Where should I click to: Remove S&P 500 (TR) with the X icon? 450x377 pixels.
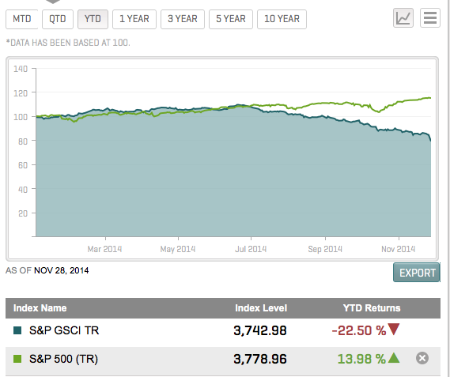[x=422, y=358]
